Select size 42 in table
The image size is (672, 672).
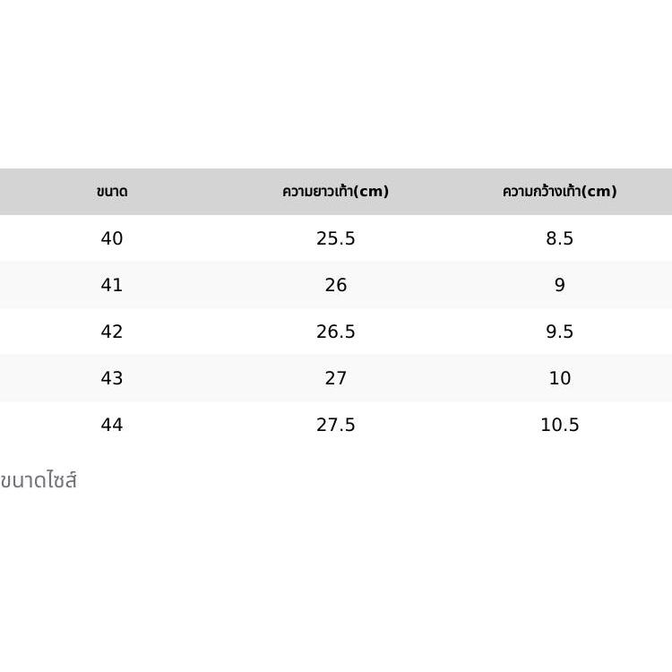tap(112, 332)
